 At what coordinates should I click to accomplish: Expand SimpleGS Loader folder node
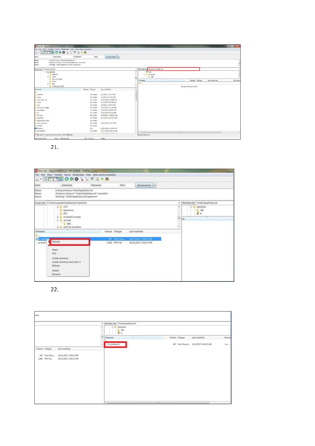tap(58, 217)
